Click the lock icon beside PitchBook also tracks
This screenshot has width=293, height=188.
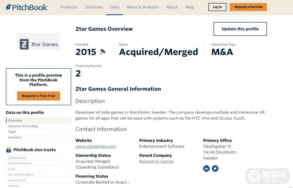[x=8, y=150]
